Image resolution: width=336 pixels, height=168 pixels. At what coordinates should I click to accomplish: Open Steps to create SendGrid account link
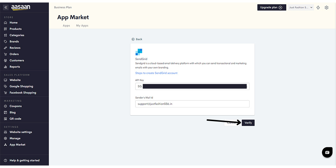(x=156, y=73)
